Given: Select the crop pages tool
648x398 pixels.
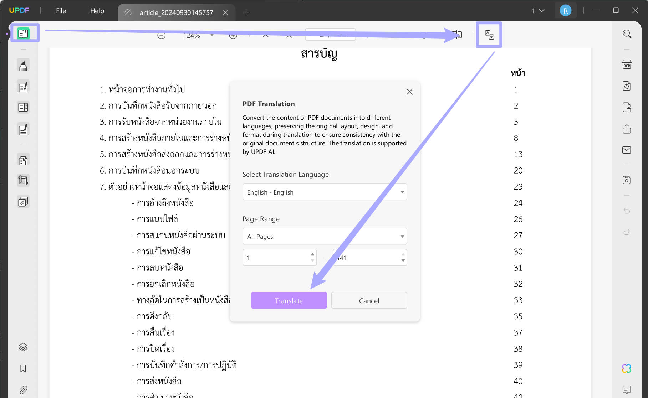Looking at the screenshot, I should 23,180.
